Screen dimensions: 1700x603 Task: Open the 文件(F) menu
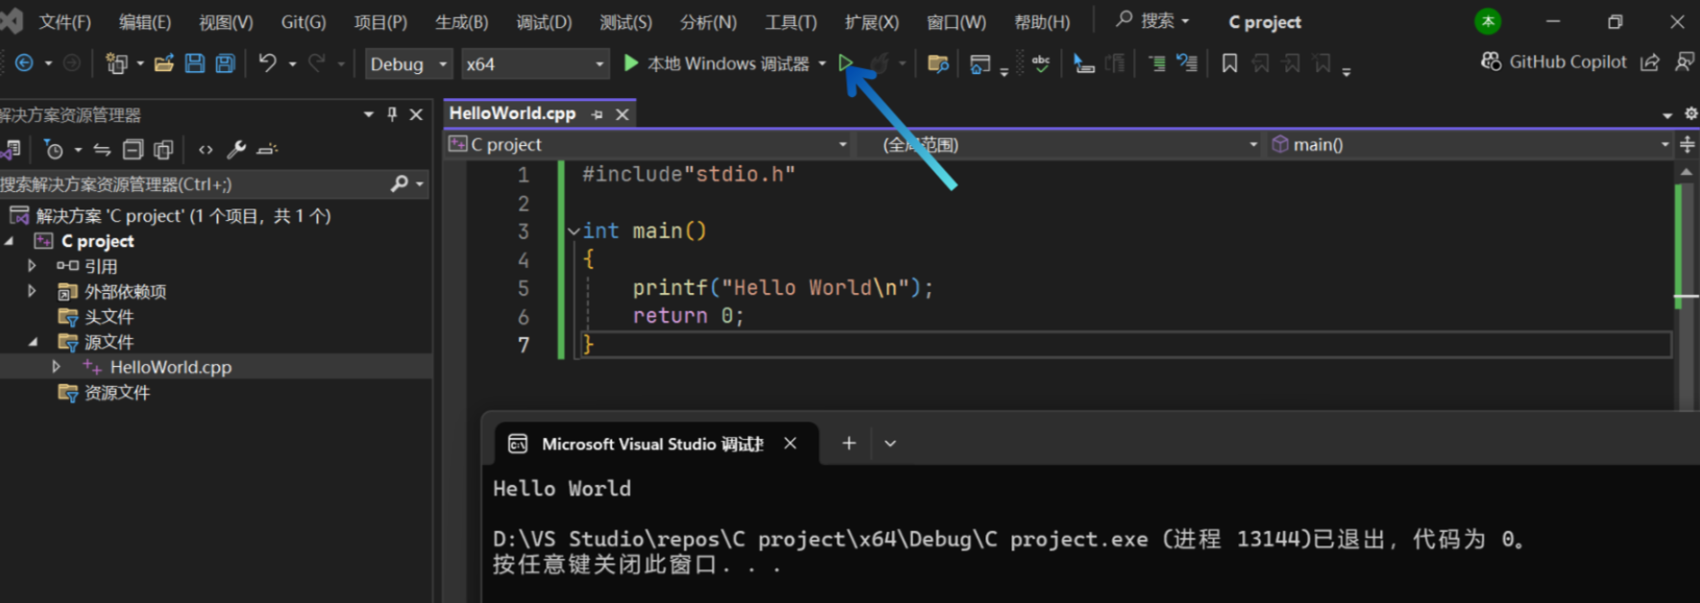click(64, 22)
